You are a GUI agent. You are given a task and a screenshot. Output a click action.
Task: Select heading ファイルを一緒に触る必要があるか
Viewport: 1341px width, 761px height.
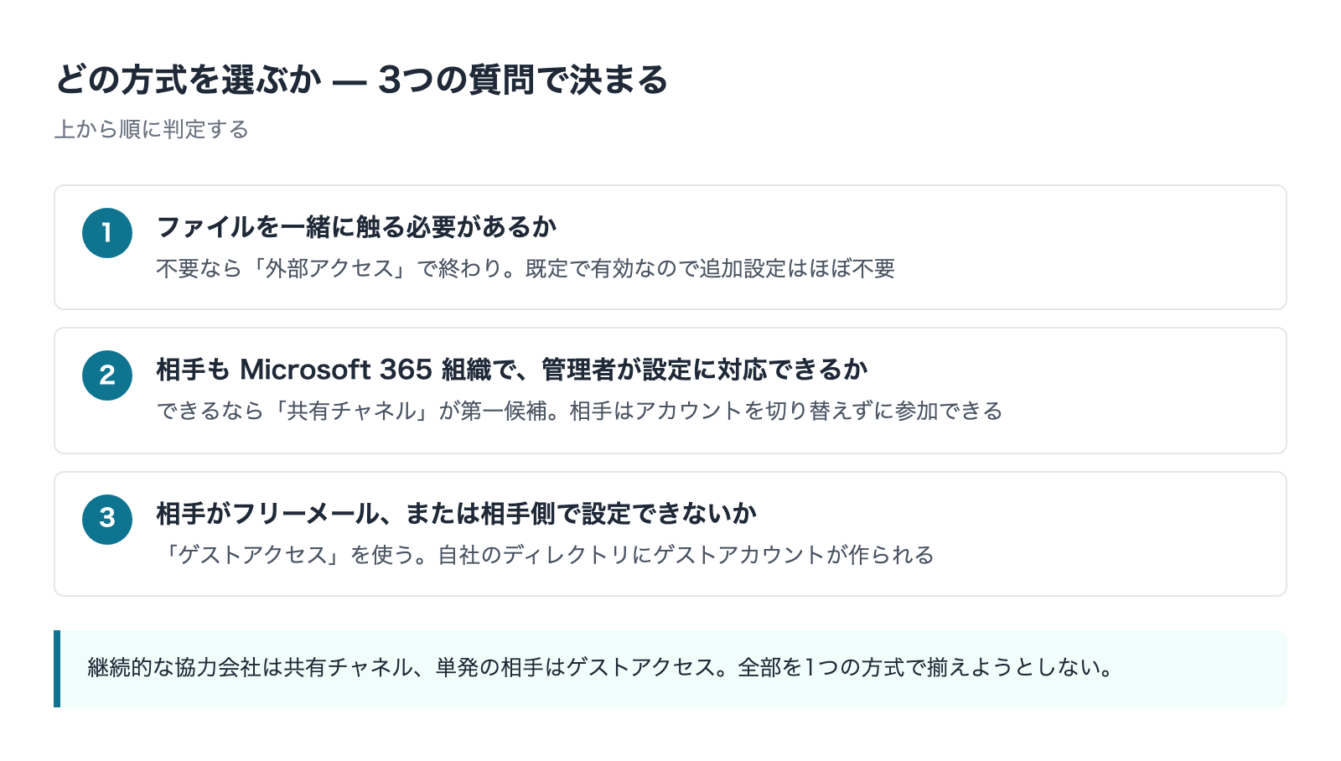coord(357,227)
